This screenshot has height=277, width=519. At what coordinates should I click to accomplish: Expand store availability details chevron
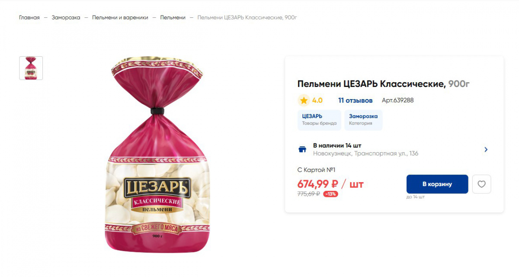point(486,149)
